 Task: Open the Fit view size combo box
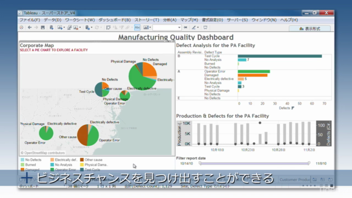tap(167, 28)
